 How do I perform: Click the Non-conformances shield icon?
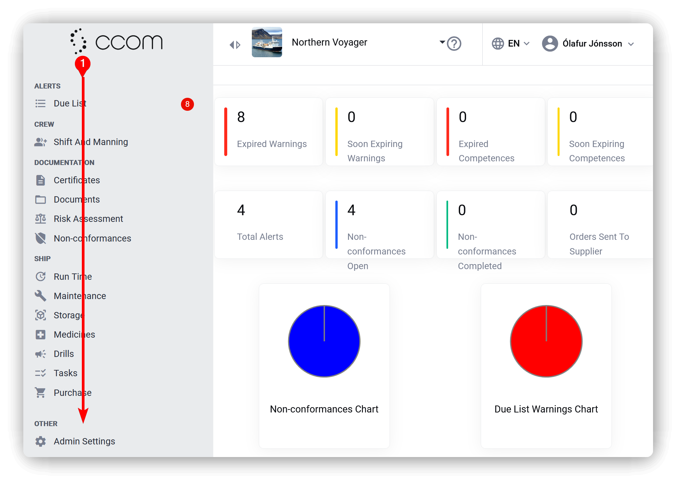(40, 238)
